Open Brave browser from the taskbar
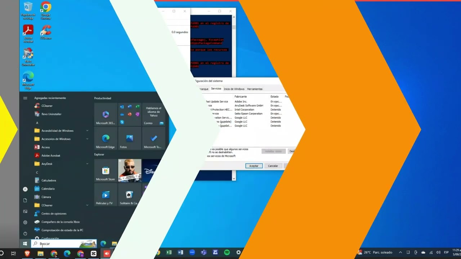 tap(27, 253)
